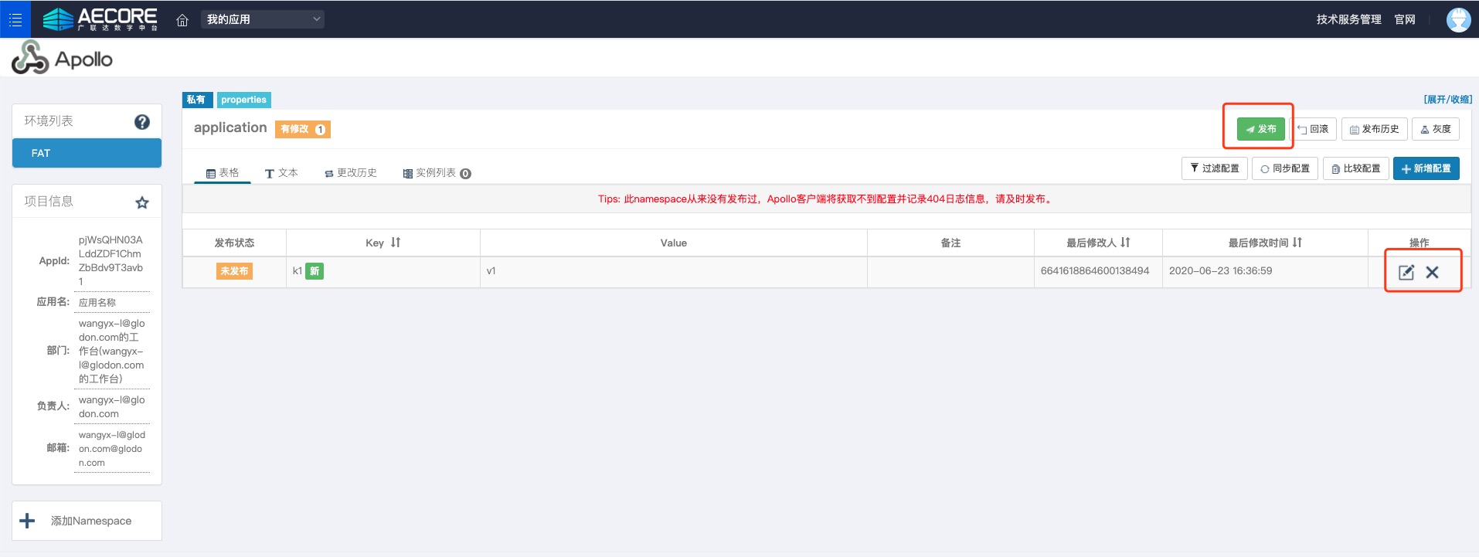Click the edit icon for key k1
Screen dimensions: 1479x557
[x=1406, y=272]
